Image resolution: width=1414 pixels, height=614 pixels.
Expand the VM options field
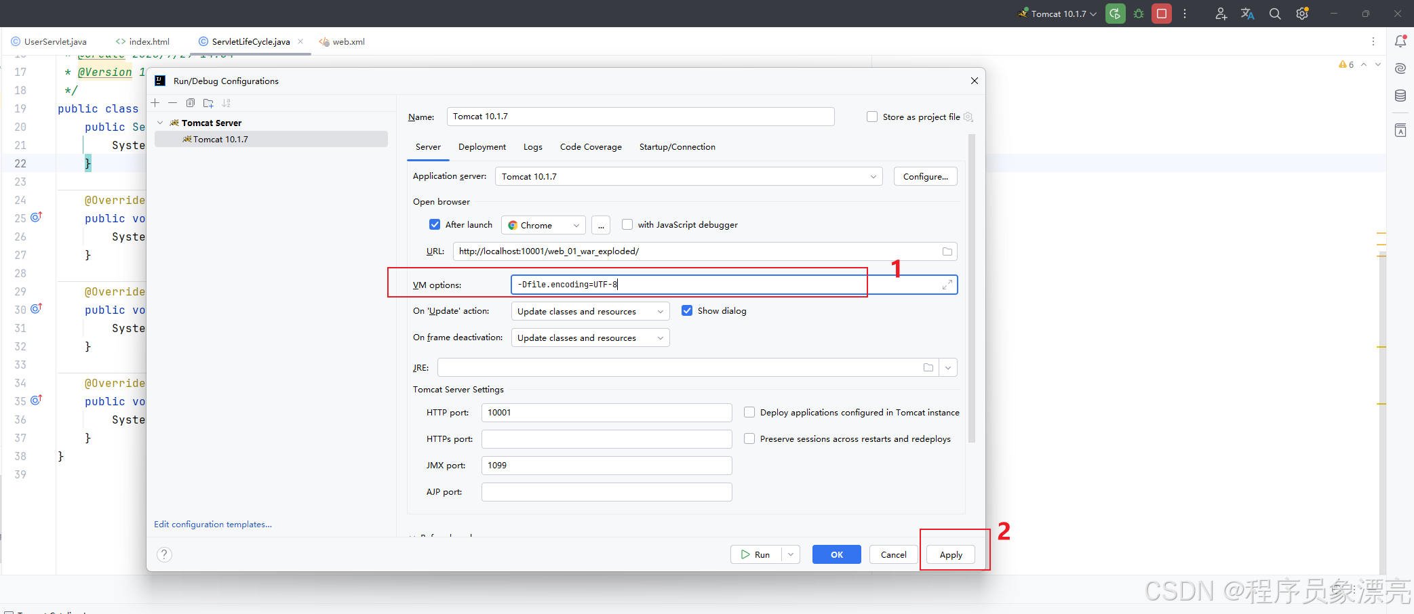tap(947, 285)
